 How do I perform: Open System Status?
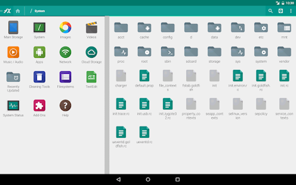coord(12,105)
